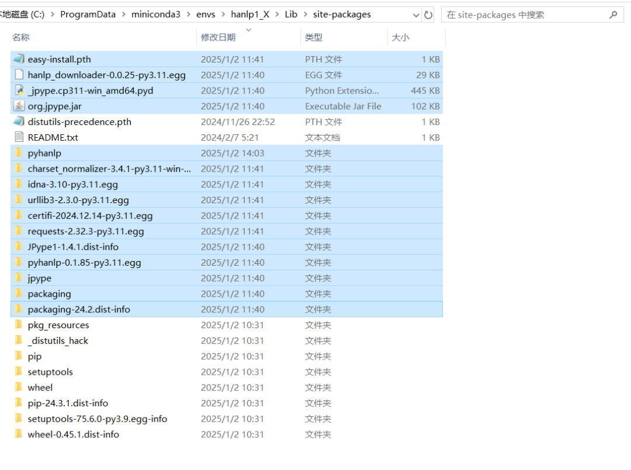Click the wheel folder icon

pos(19,387)
